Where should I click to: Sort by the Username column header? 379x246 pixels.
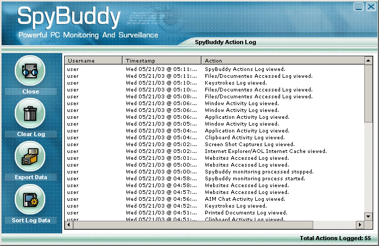[x=93, y=61]
